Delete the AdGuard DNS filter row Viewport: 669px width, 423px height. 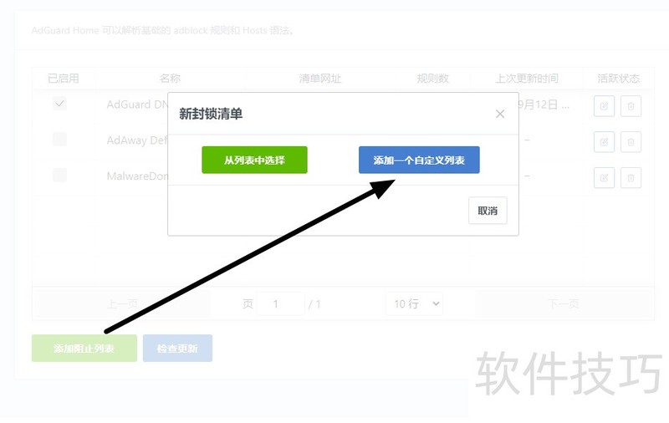(x=631, y=106)
